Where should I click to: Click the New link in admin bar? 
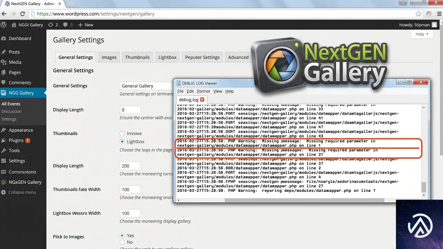85,25
